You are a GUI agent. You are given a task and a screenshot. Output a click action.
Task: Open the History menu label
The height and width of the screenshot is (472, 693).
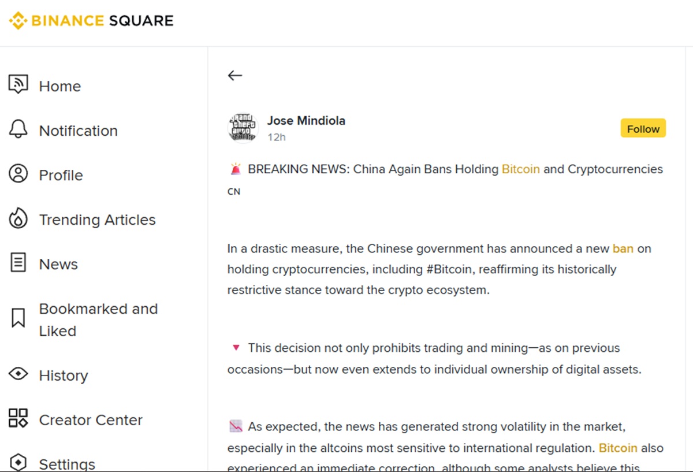click(64, 376)
